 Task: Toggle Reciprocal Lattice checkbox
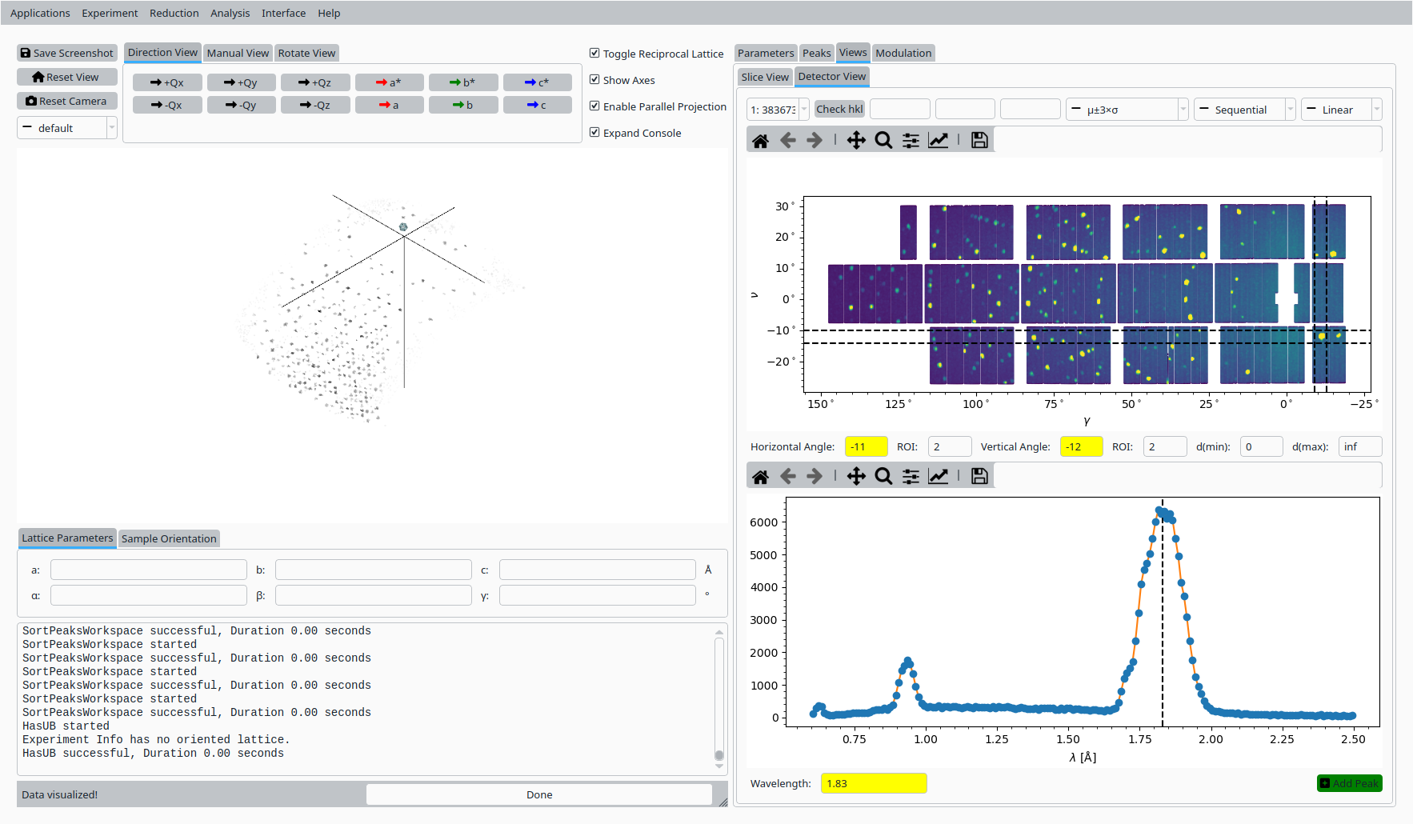594,54
